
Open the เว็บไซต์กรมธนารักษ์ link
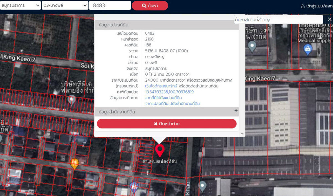161,86
